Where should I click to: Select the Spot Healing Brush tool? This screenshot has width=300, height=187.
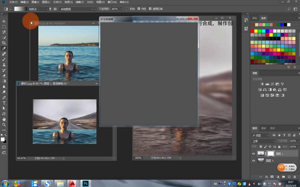tap(4, 54)
